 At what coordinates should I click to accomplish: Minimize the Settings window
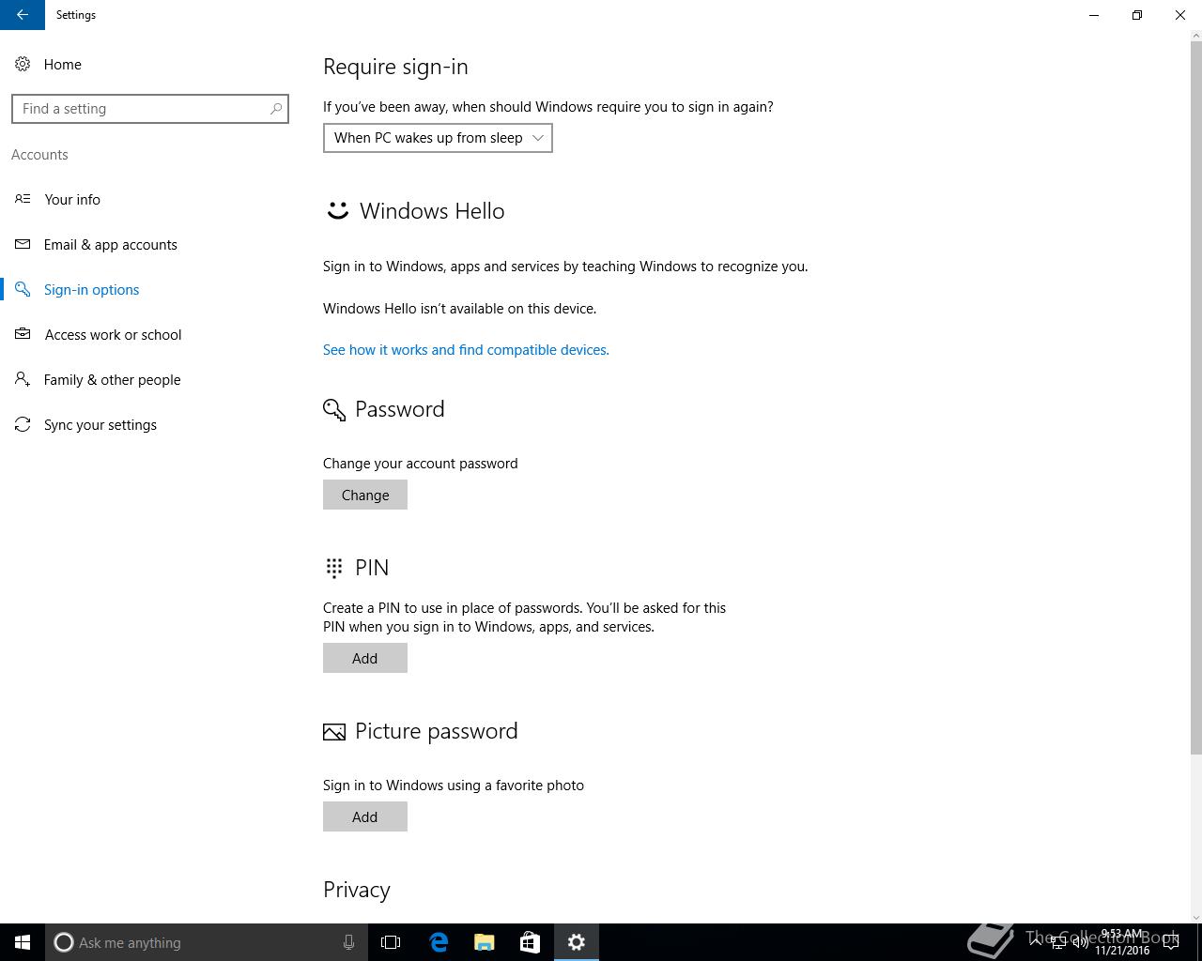(1094, 15)
